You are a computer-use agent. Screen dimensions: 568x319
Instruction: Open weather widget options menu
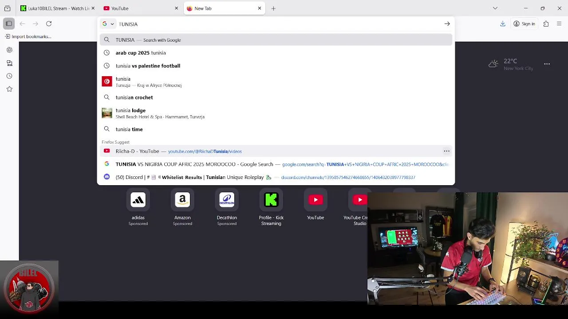coord(547,64)
